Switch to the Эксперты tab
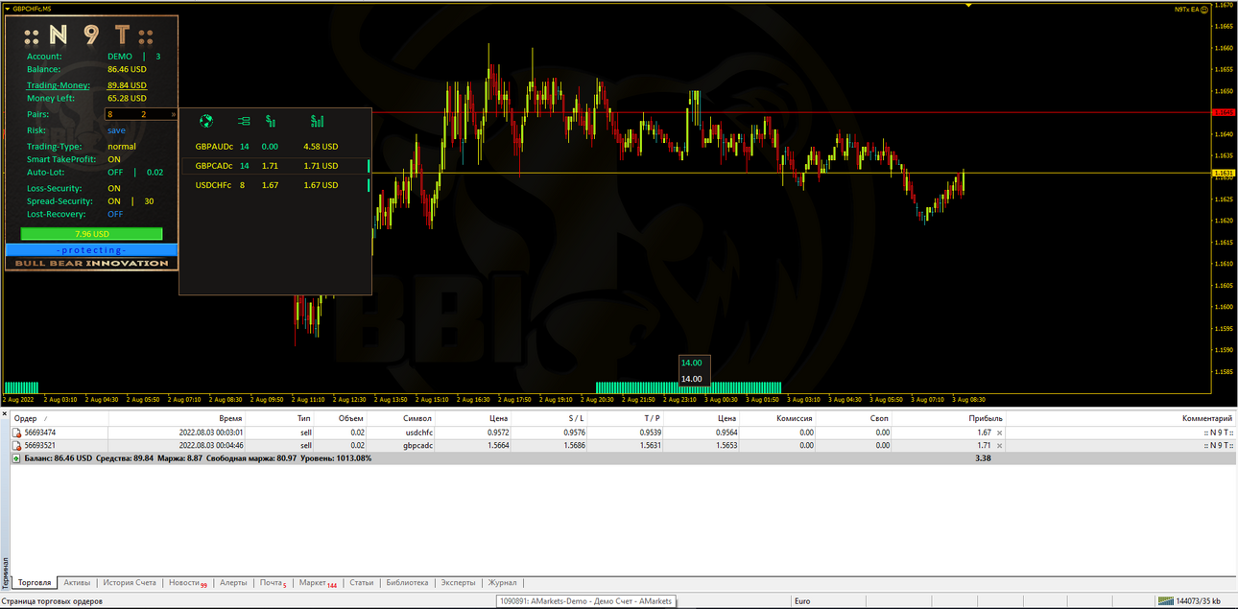 click(x=458, y=582)
